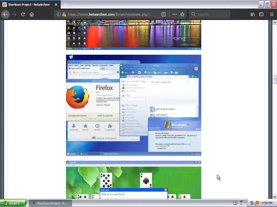Open the page actions three-dot menu

174,15
